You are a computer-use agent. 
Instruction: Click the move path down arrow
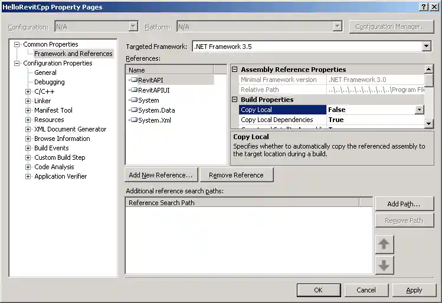(384, 265)
